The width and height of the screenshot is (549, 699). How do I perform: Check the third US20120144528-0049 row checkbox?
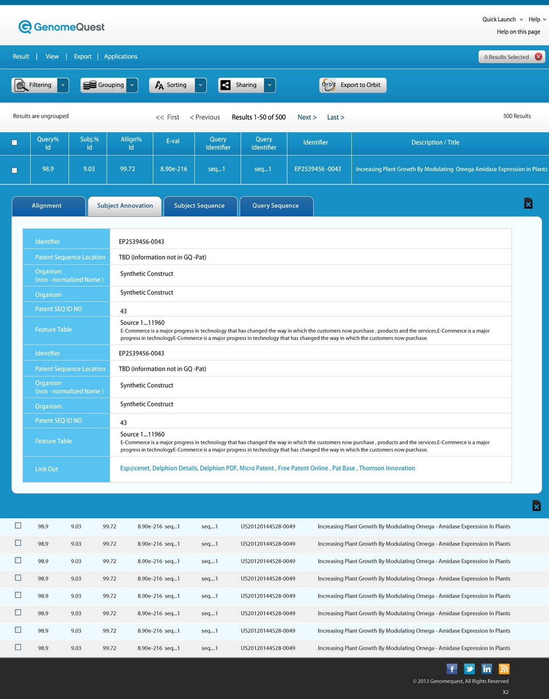click(18, 560)
